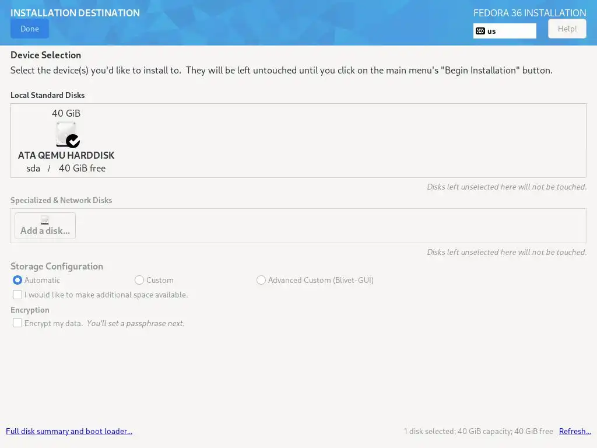The height and width of the screenshot is (448, 597).
Task: Click the Device Selection heading
Action: pos(45,55)
